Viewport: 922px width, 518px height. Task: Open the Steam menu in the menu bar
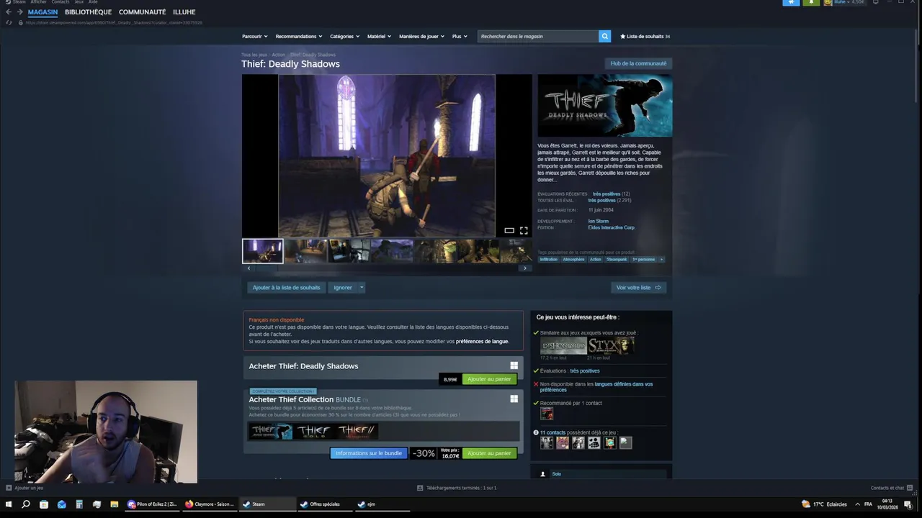(x=19, y=2)
